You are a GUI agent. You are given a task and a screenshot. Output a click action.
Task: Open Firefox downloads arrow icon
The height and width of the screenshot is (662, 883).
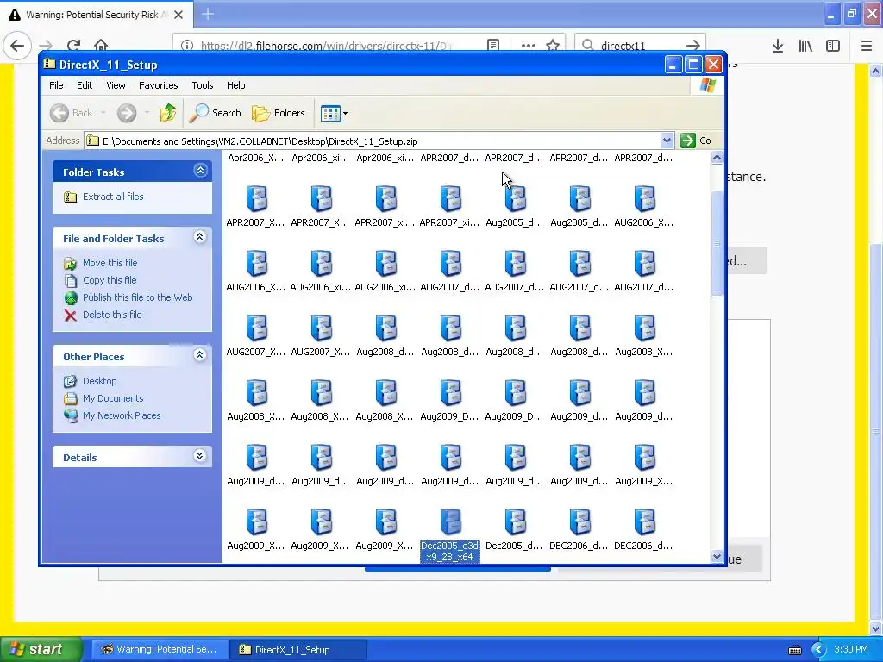coord(778,46)
